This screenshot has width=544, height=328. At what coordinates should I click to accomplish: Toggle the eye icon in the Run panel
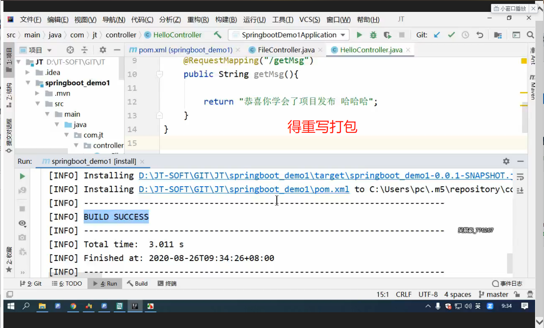[23, 223]
